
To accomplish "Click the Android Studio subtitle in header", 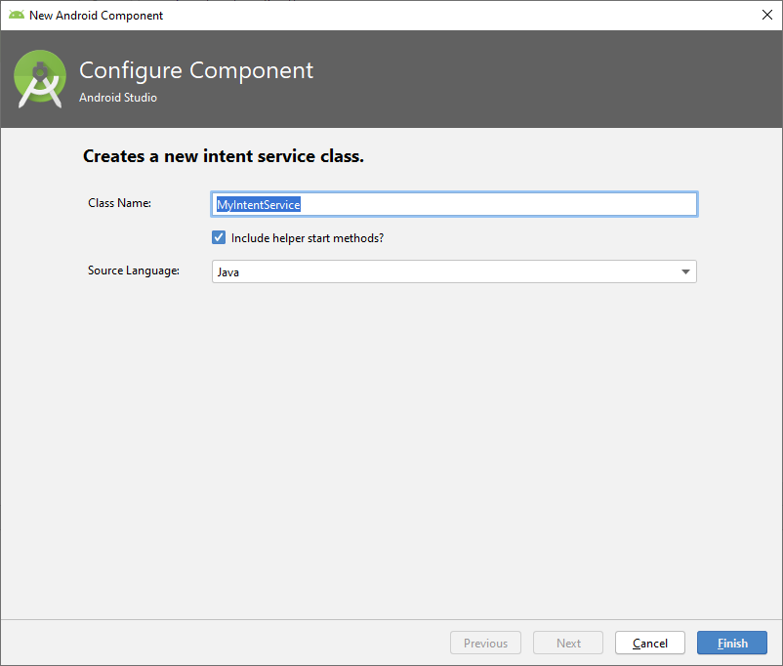I will 118,98.
